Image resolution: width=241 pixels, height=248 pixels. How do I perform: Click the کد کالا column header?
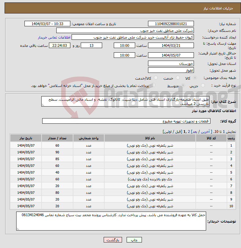point(211,138)
